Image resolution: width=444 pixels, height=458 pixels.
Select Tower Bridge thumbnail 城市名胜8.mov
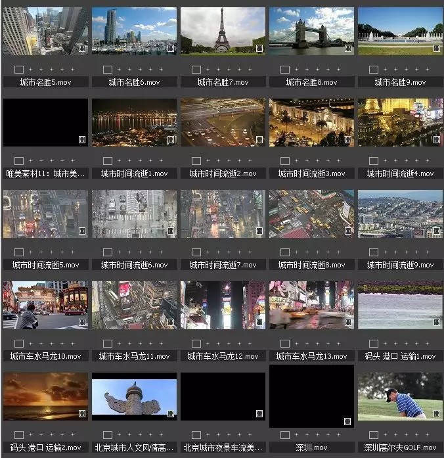click(x=311, y=31)
